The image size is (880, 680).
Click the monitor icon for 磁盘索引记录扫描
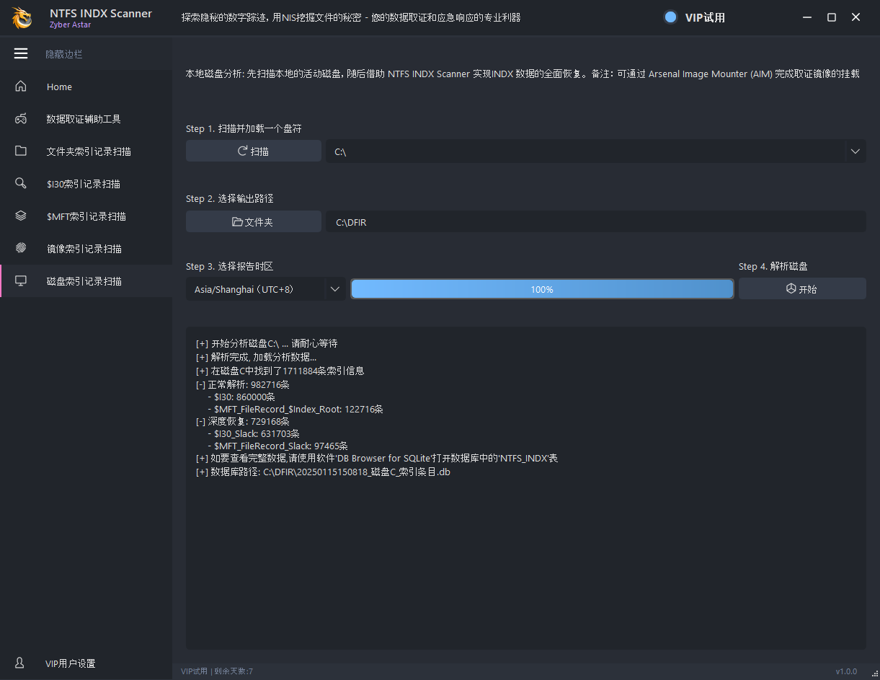[x=21, y=281]
